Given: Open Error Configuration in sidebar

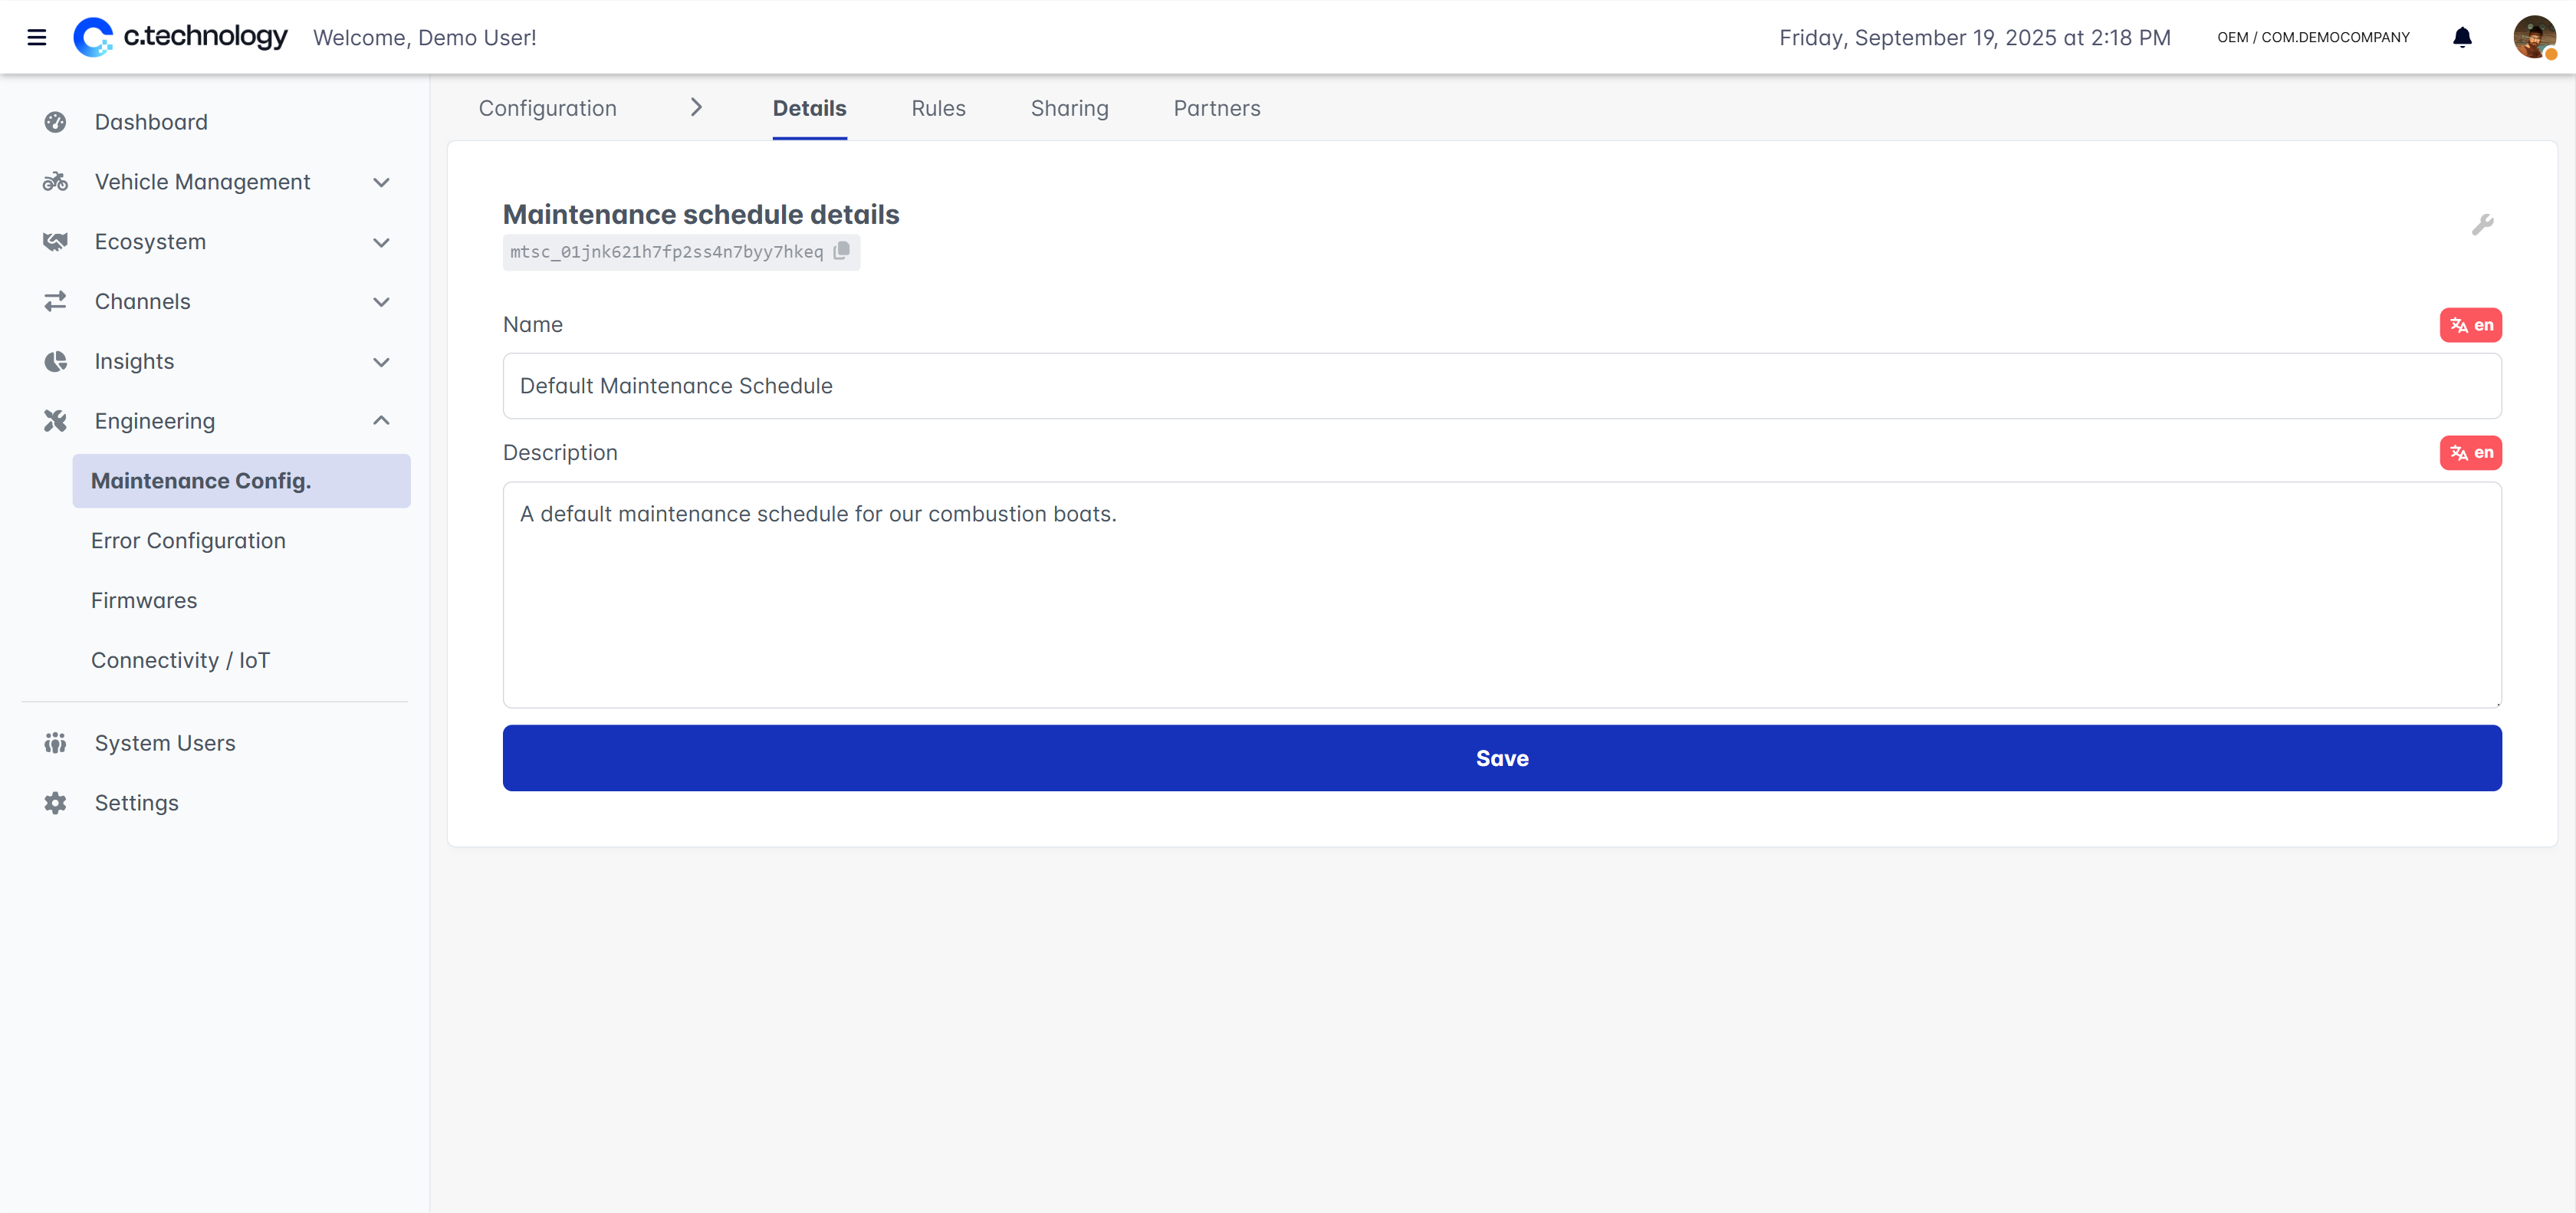Looking at the screenshot, I should (188, 541).
